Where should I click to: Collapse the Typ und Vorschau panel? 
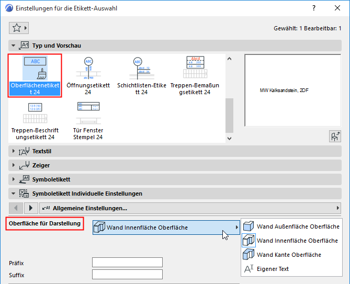tap(14, 46)
